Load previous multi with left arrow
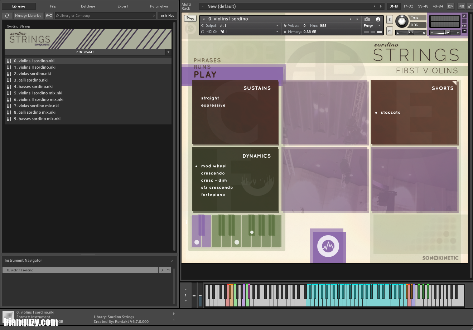The height and width of the screenshot is (330, 473). 375,6
